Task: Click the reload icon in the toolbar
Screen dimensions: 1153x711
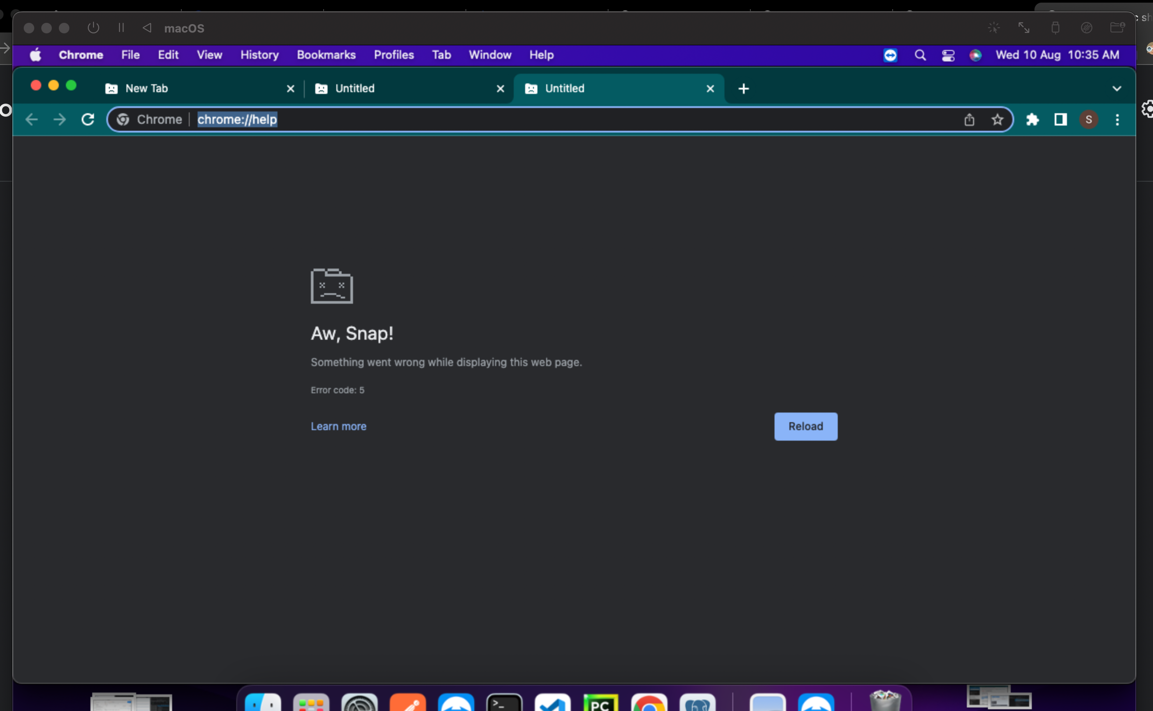Action: tap(87, 119)
